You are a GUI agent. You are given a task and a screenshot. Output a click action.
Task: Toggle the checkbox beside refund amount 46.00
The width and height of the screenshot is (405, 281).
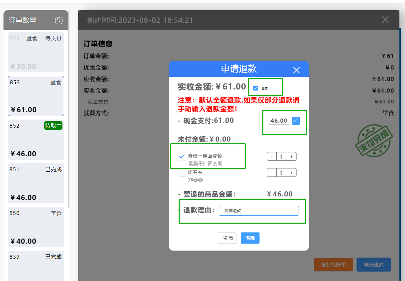296,121
